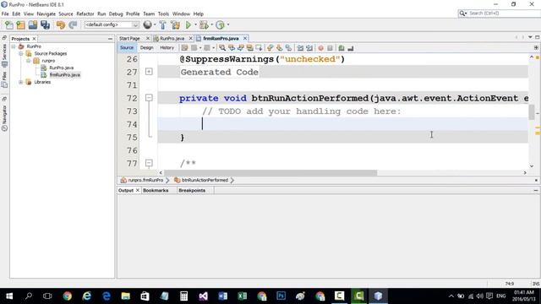Collapse the btnRunActionPerformed method fold

[149, 98]
